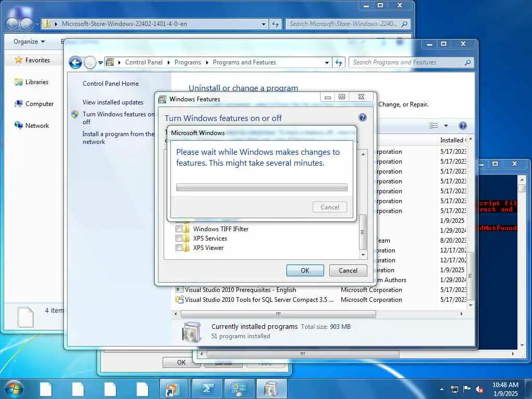Click the Control Panel taskbar button
532x399 pixels.
[x=239, y=389]
